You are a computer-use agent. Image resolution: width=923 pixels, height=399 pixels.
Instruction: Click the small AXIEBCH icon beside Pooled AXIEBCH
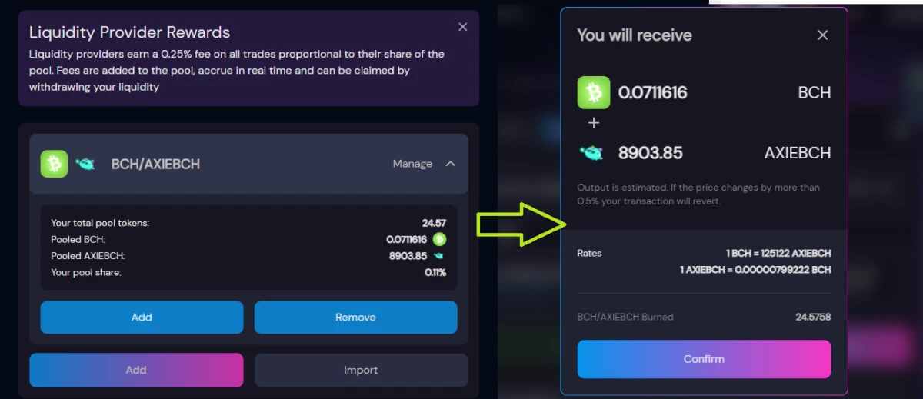point(439,256)
